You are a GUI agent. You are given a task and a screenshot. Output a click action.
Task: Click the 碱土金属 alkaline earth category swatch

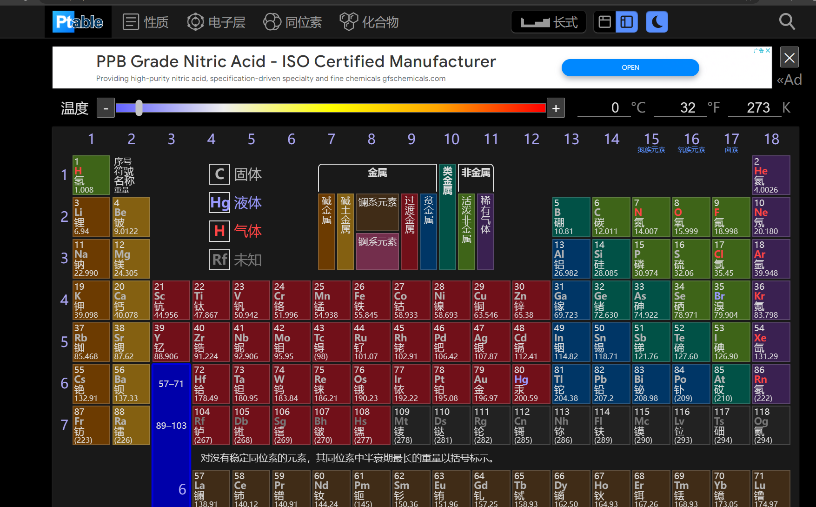coord(345,232)
